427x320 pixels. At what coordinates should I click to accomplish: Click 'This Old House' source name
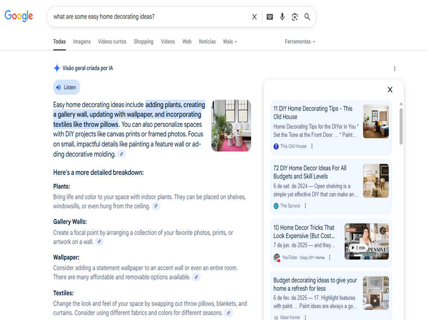(293, 146)
